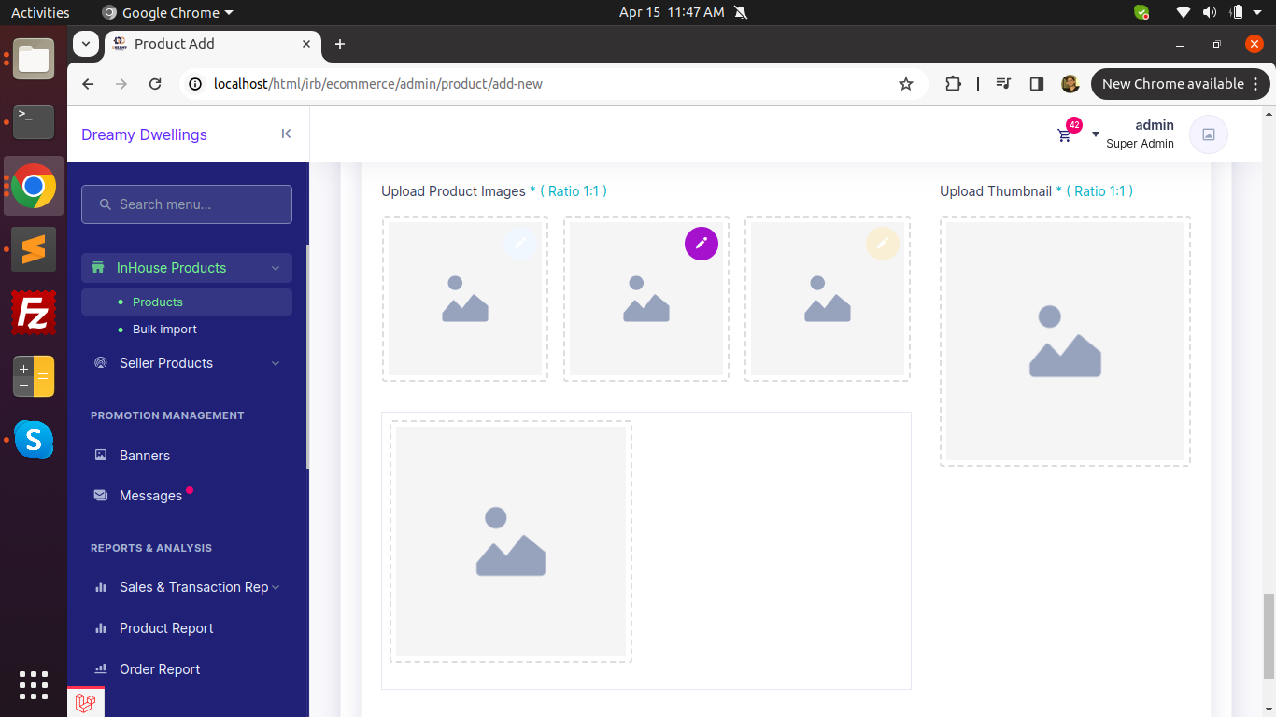Open the shopping cart with 42 badge
The height and width of the screenshot is (717, 1276).
pyautogui.click(x=1064, y=135)
